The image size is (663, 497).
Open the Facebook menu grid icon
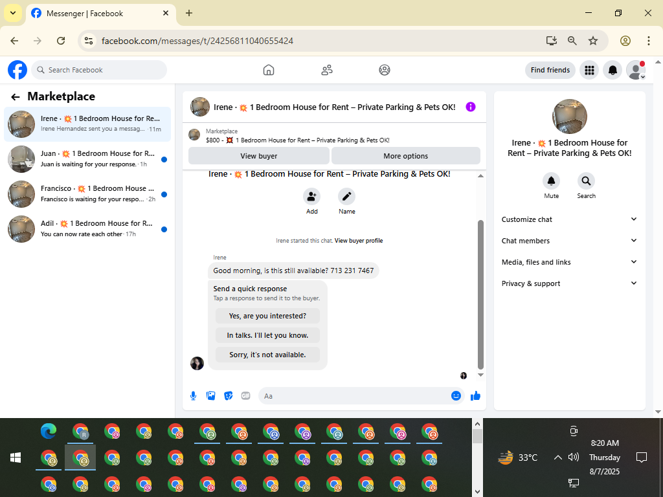tap(589, 70)
